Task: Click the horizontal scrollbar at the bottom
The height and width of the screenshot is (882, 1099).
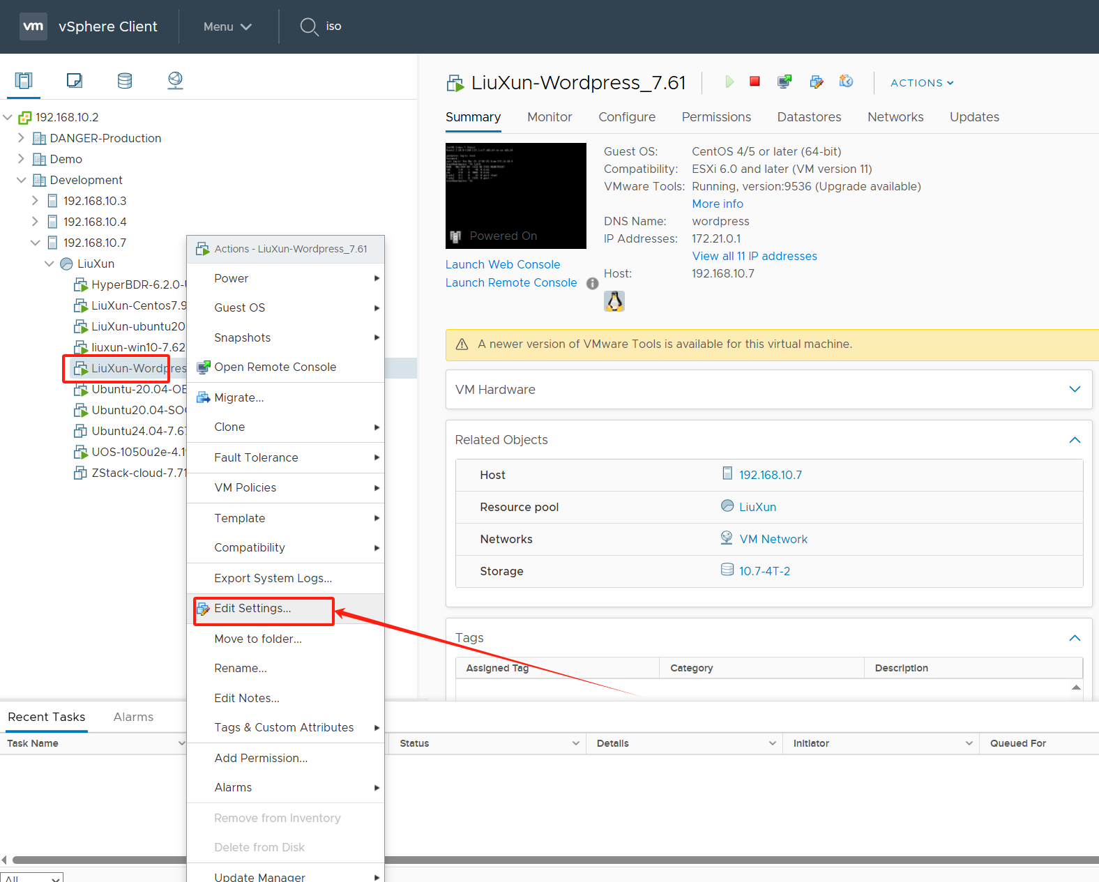Action: point(556,860)
